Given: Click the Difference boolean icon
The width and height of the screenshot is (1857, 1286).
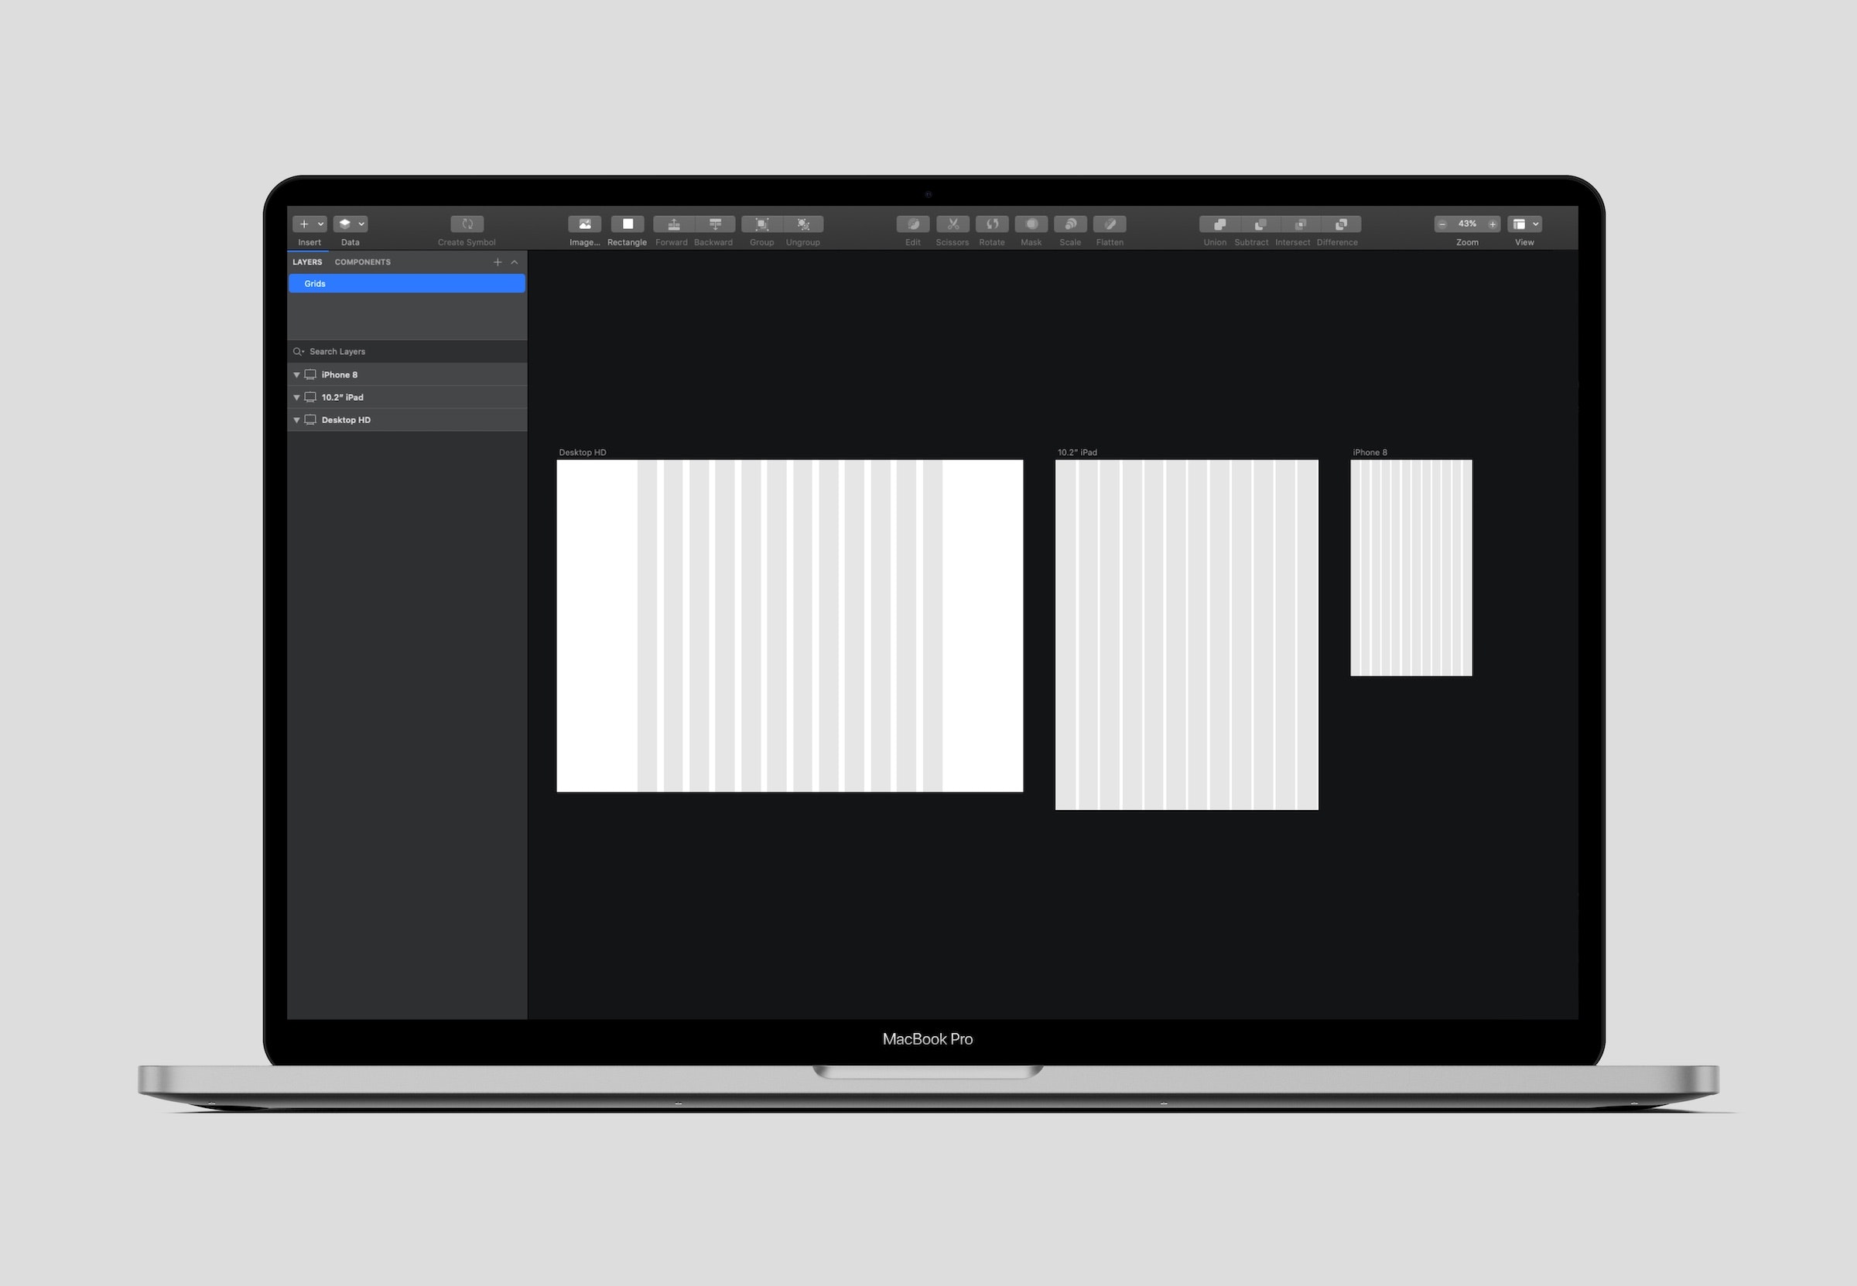Looking at the screenshot, I should [x=1341, y=224].
